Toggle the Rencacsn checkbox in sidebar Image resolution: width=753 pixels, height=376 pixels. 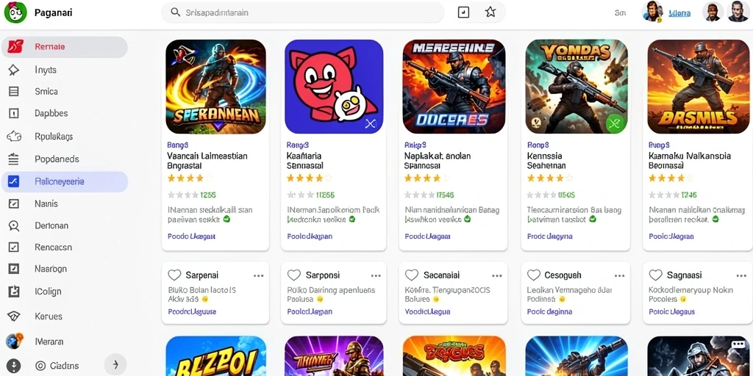pyautogui.click(x=14, y=247)
